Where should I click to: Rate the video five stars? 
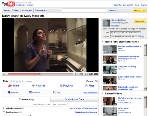23,81
